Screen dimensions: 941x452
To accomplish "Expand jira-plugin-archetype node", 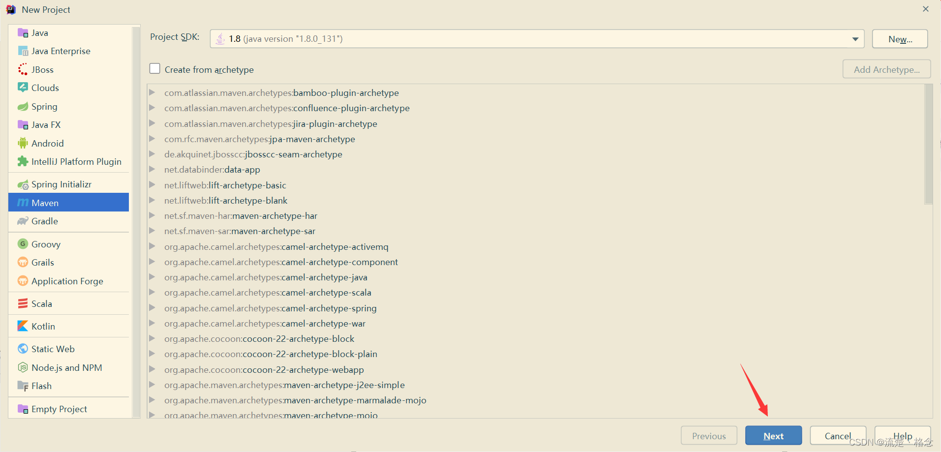I will [x=152, y=123].
